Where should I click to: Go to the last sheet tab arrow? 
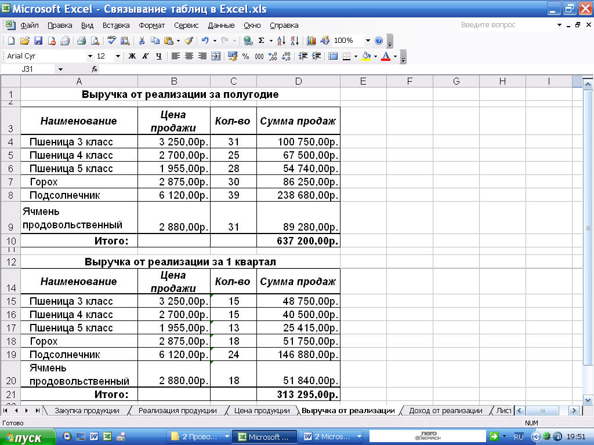[x=37, y=411]
